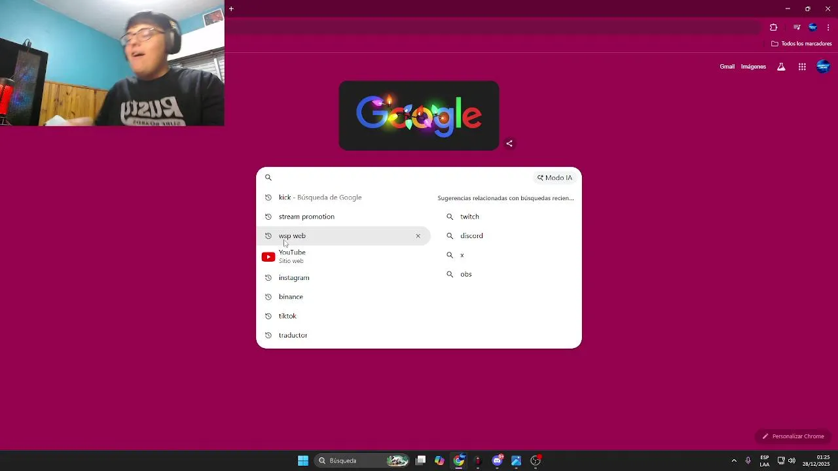Open the Photos app in taskbar
Viewport: 838px width, 471px height.
pyautogui.click(x=517, y=461)
